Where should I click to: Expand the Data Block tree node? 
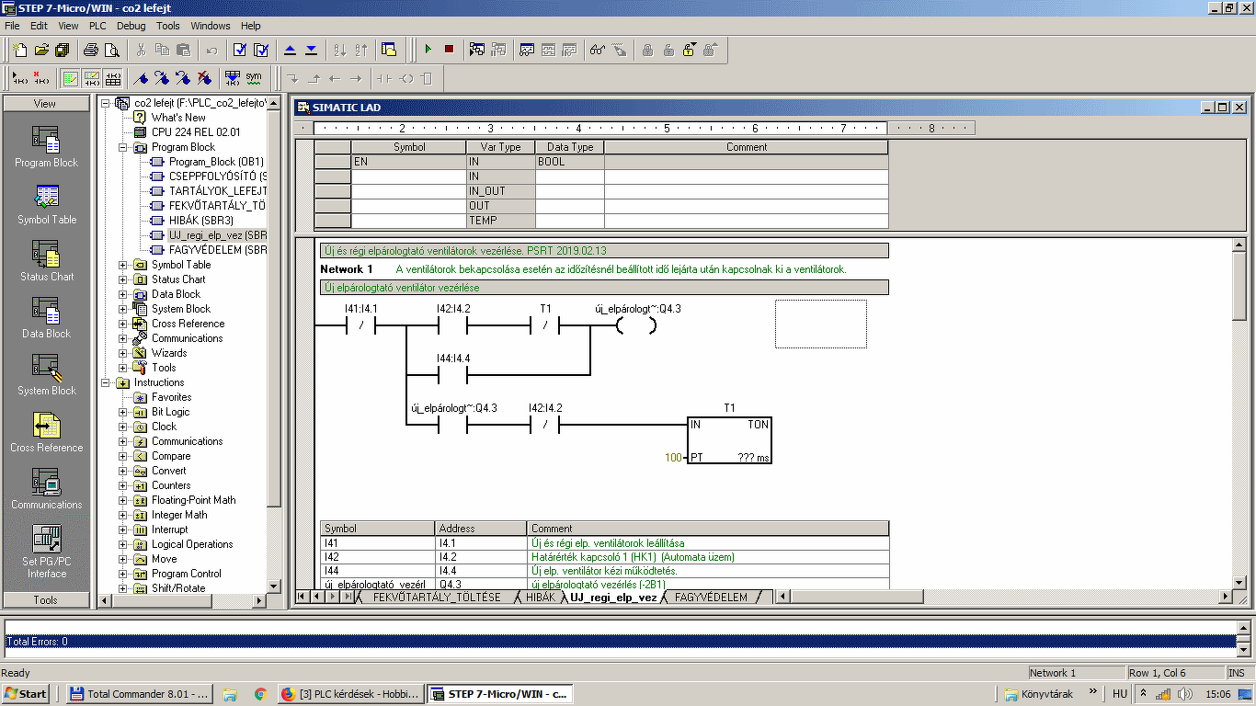pos(123,294)
